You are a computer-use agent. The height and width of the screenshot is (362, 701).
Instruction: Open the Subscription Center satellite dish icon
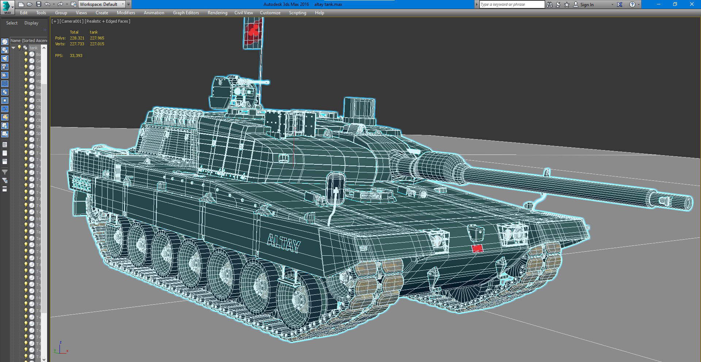coord(558,4)
